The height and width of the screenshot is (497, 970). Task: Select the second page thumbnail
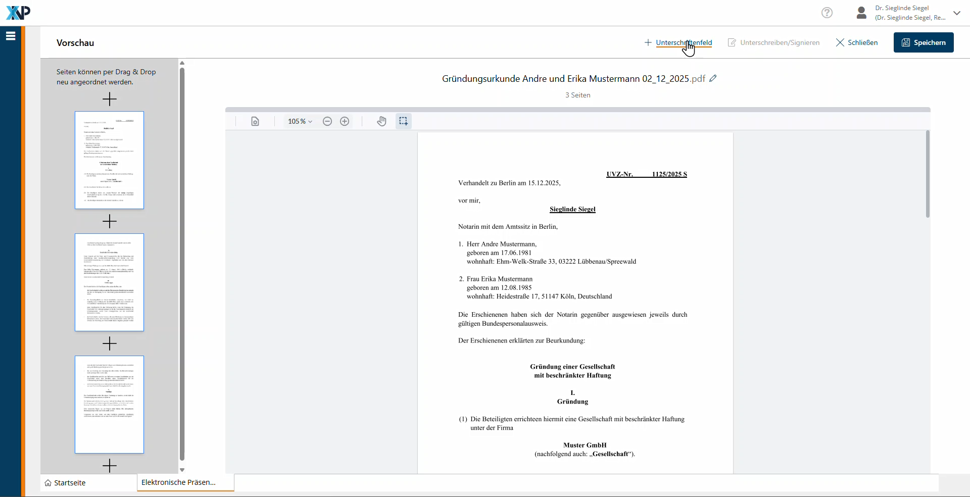point(109,282)
